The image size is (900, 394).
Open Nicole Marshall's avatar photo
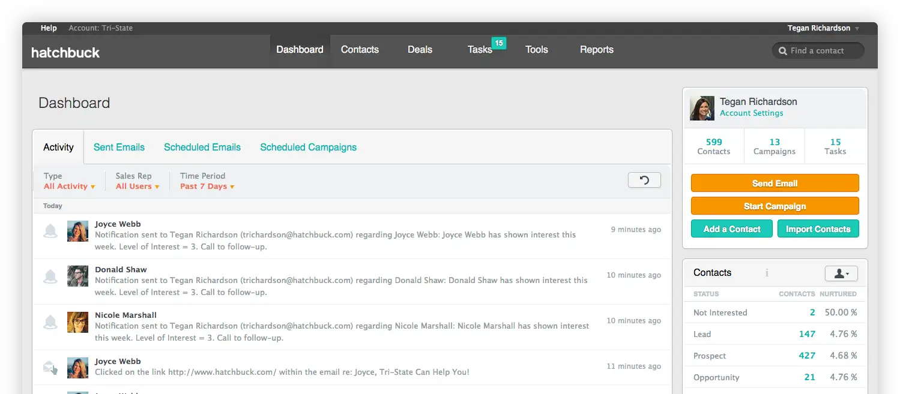(78, 322)
